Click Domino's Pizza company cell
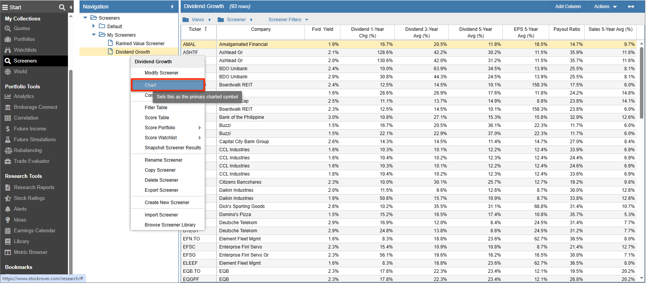 tap(261, 215)
